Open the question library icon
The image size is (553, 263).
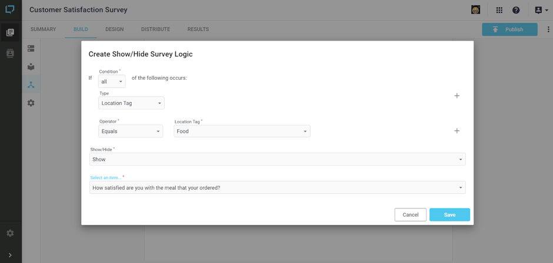click(x=31, y=67)
